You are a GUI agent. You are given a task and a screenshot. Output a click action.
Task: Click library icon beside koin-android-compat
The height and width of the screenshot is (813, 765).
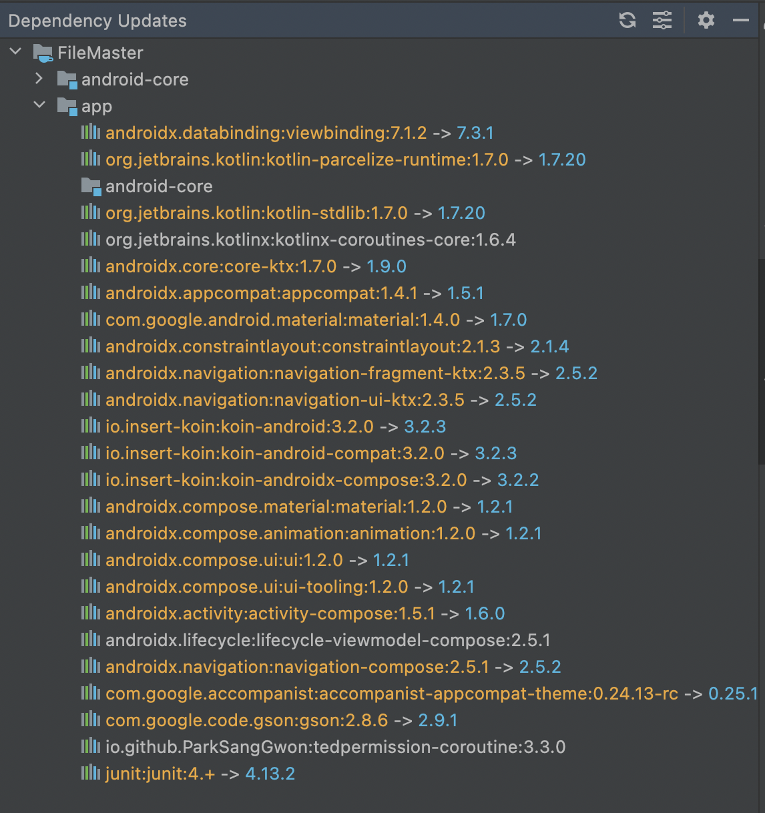(91, 453)
